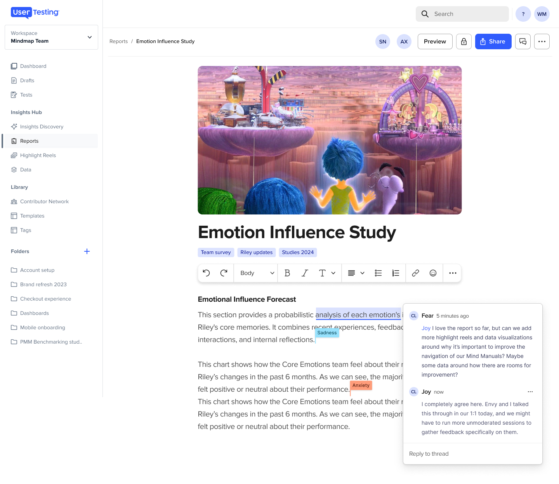Open Highlight Reels in sidebar
The image size is (559, 484).
click(38, 156)
